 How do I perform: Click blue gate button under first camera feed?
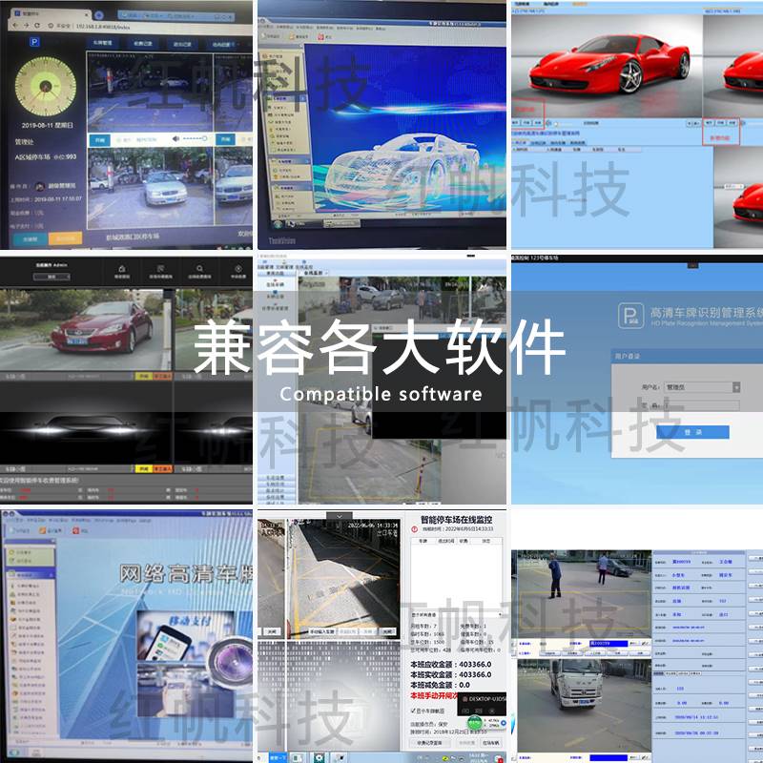point(100,140)
